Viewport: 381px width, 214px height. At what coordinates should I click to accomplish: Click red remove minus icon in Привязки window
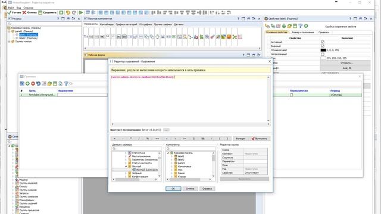click(x=33, y=83)
